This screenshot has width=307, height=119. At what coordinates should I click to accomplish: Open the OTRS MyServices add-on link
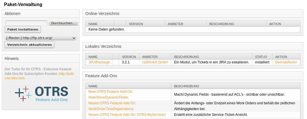[127, 114]
